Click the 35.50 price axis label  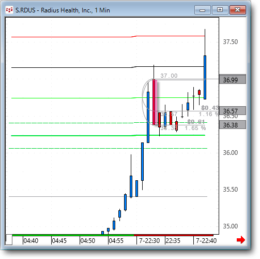[231, 190]
